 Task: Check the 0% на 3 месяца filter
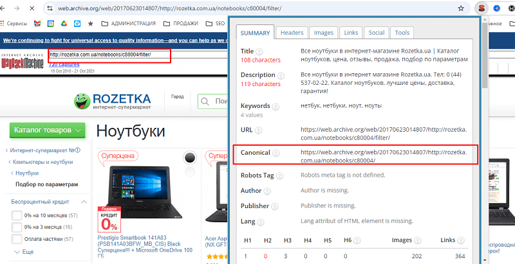pyautogui.click(x=17, y=227)
